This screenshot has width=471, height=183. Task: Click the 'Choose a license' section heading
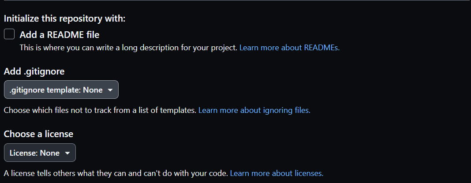tap(38, 134)
